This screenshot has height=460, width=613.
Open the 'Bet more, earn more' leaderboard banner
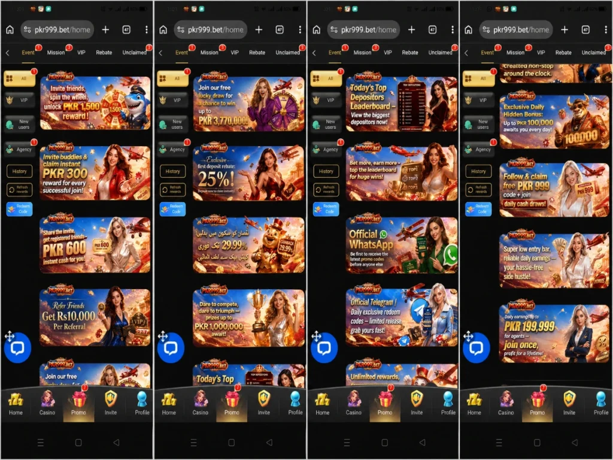coord(402,172)
